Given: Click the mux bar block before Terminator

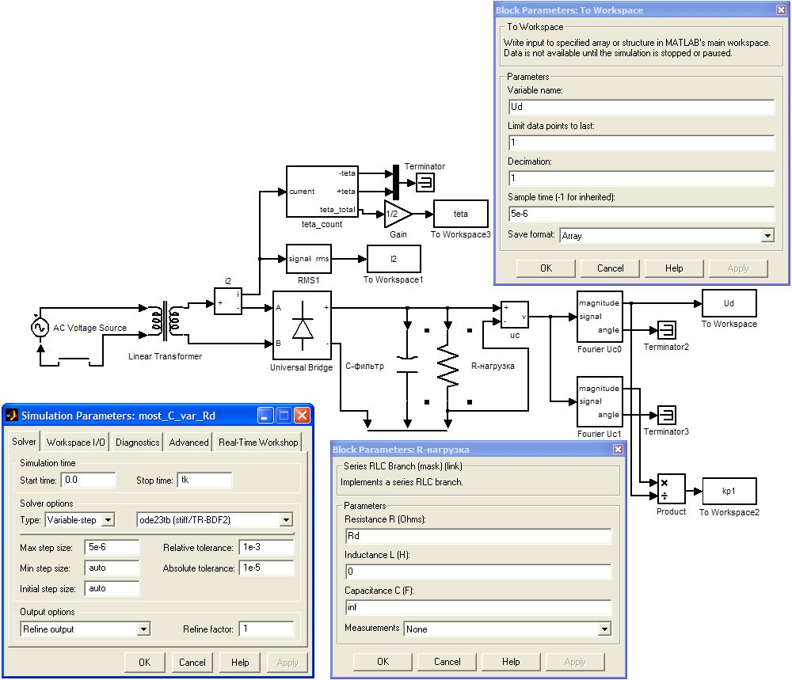Looking at the screenshot, I should point(396,182).
